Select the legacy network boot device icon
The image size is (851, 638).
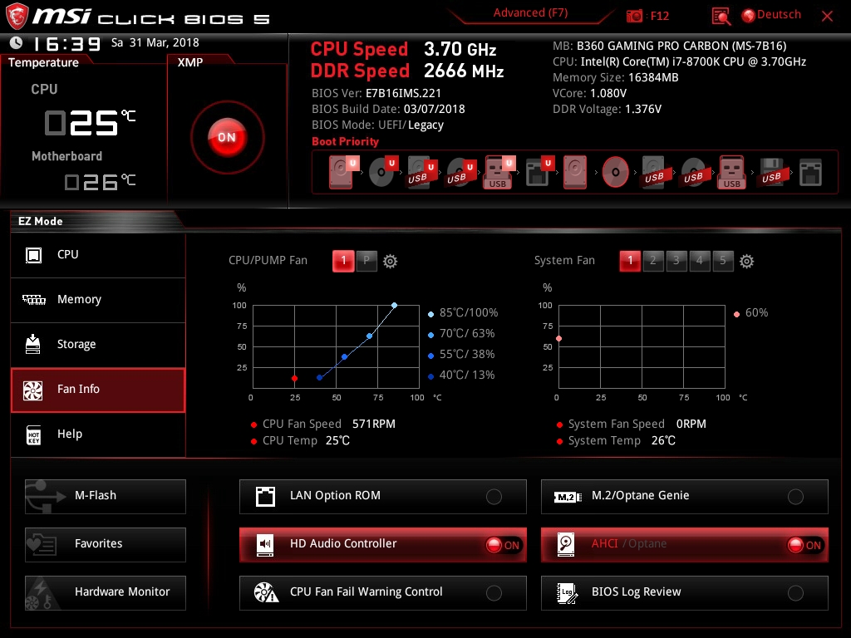click(x=810, y=172)
